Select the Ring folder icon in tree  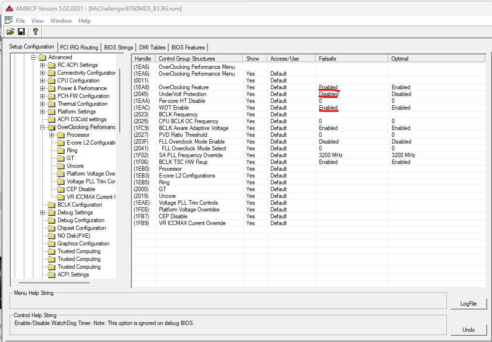(61, 151)
